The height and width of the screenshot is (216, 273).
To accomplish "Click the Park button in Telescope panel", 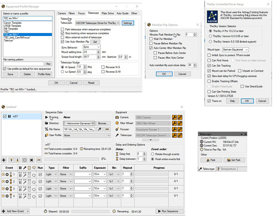I will 211,160.
